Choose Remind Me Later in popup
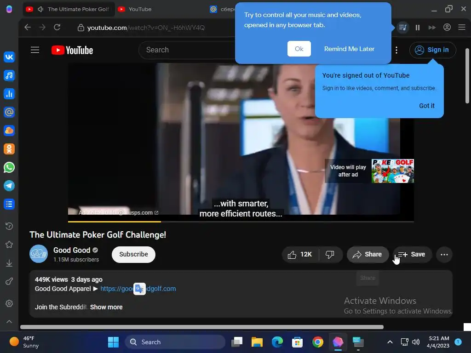The height and width of the screenshot is (353, 471). pos(349,49)
